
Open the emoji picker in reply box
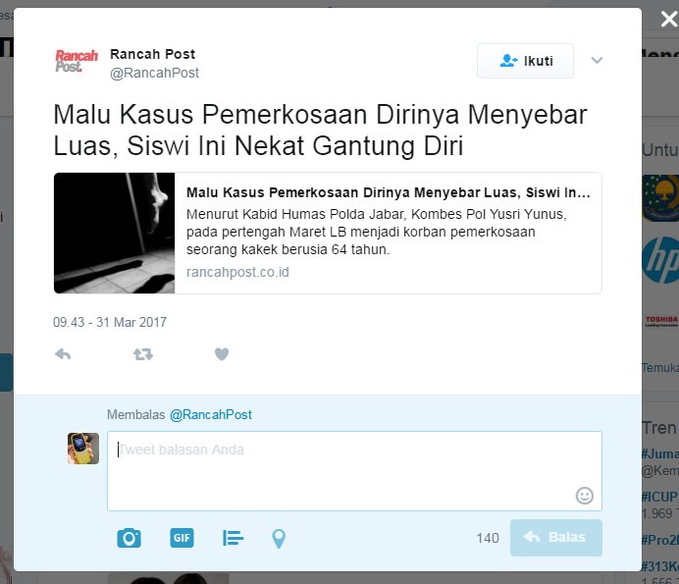click(x=584, y=496)
